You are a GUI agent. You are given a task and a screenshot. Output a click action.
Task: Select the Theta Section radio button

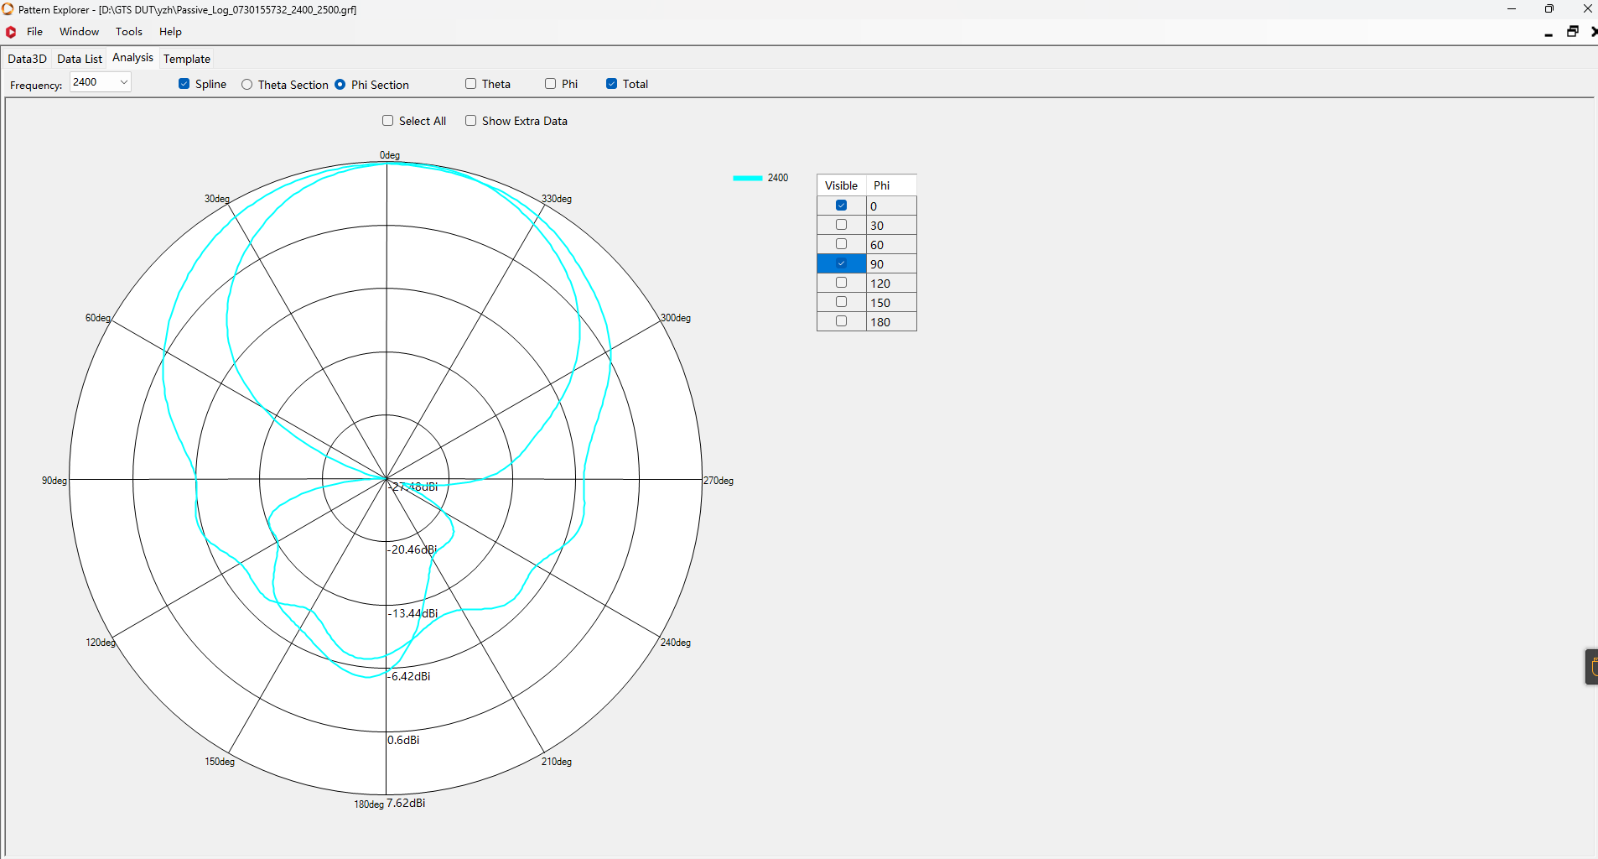(x=247, y=85)
